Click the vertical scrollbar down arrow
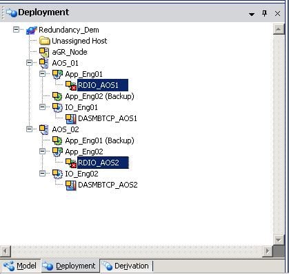The height and width of the screenshot is (274, 289). 279,240
